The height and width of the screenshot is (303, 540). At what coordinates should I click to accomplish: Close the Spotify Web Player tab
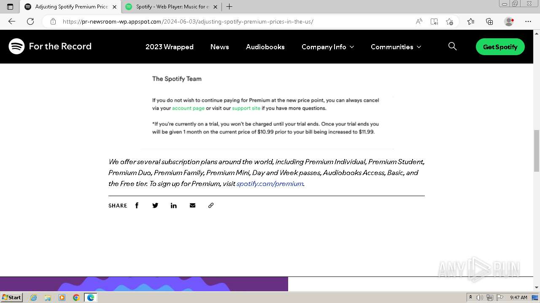click(215, 7)
